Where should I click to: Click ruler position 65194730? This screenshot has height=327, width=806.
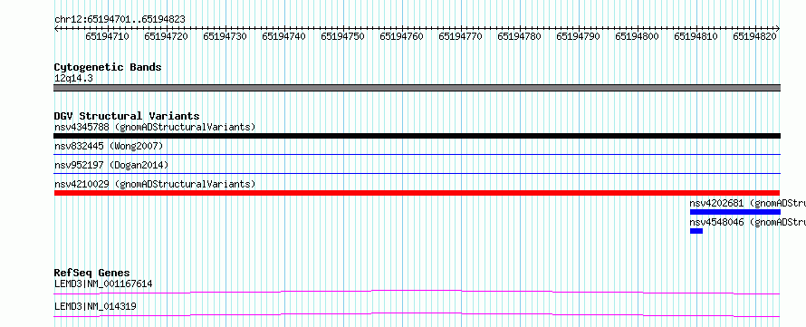point(225,36)
